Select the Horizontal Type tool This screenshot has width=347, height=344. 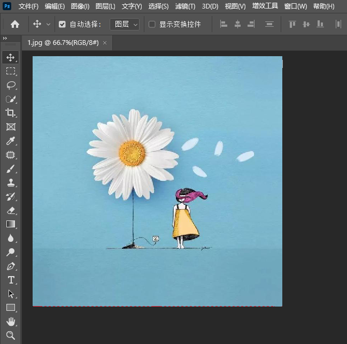tap(10, 280)
